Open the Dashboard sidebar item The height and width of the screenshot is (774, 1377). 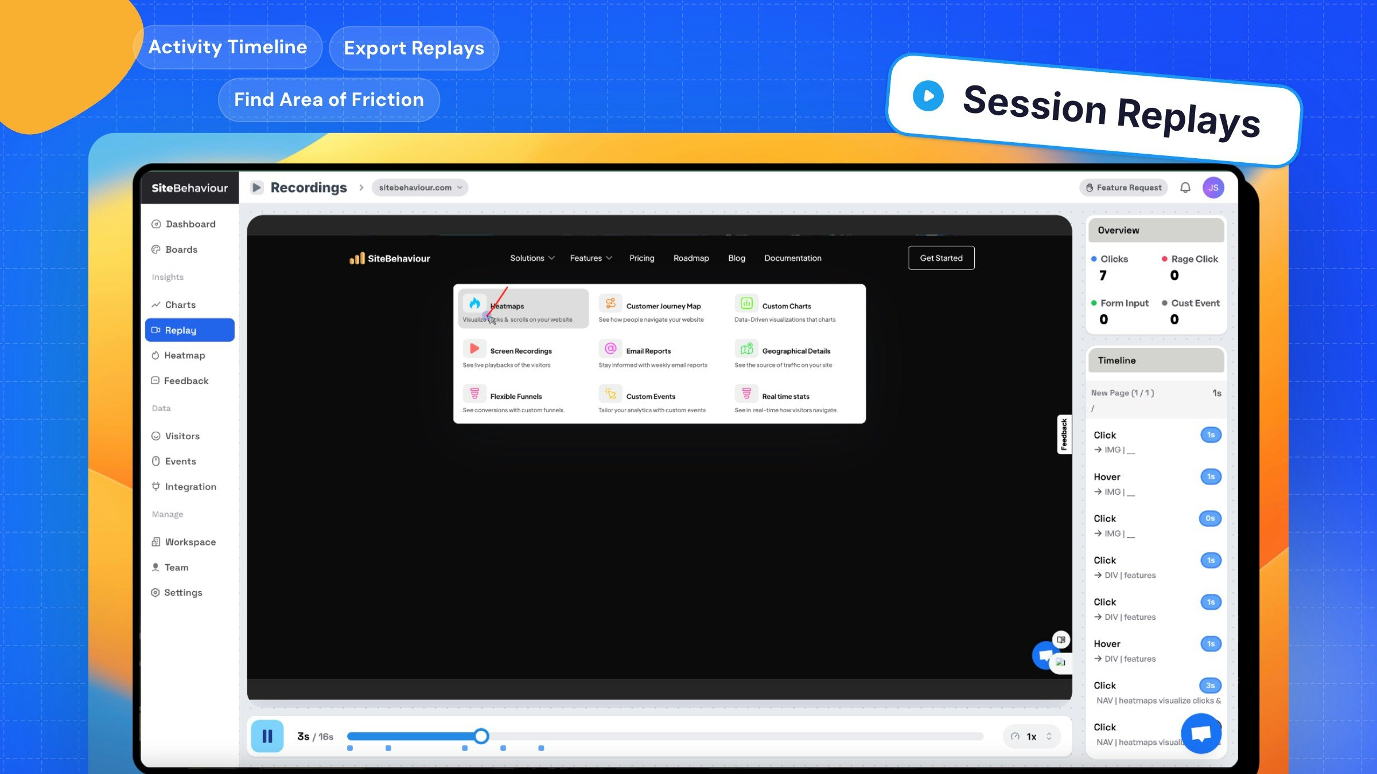pos(189,224)
